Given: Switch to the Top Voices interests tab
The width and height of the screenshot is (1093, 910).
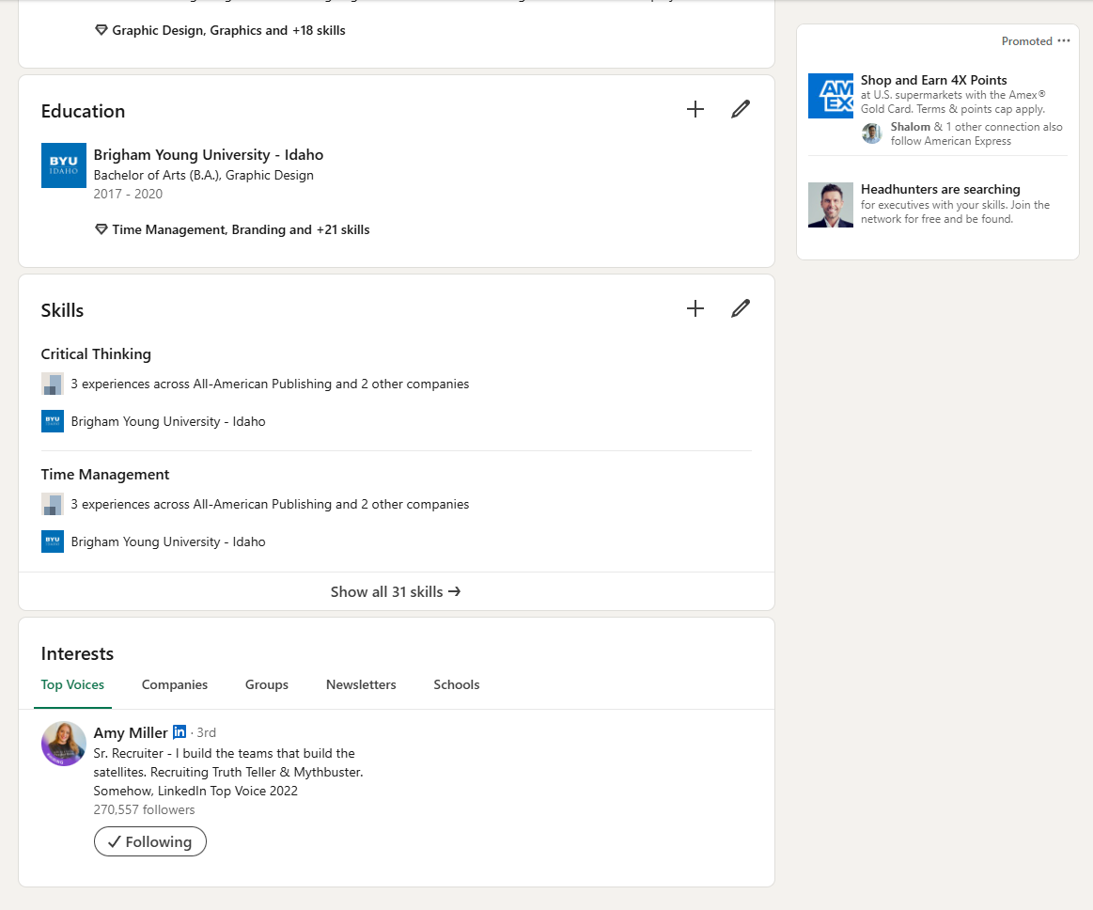Looking at the screenshot, I should 72,684.
